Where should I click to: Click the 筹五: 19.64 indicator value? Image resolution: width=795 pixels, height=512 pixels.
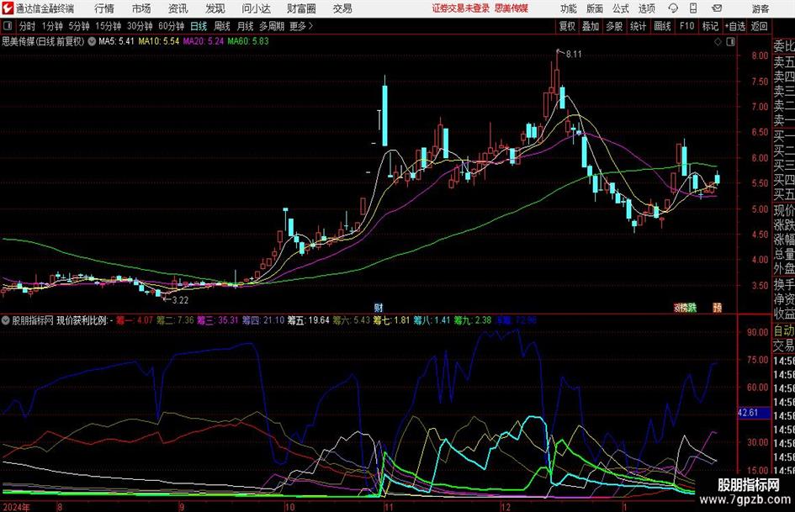tap(308, 320)
